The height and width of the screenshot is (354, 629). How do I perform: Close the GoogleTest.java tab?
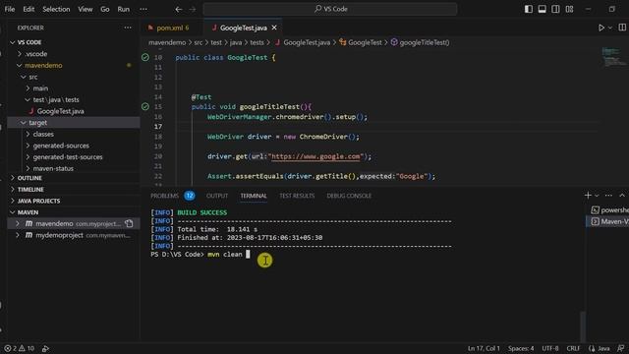274,28
